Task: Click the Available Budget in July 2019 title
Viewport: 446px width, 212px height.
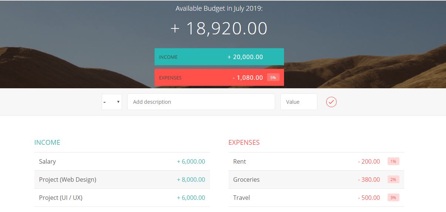Action: pyautogui.click(x=219, y=8)
